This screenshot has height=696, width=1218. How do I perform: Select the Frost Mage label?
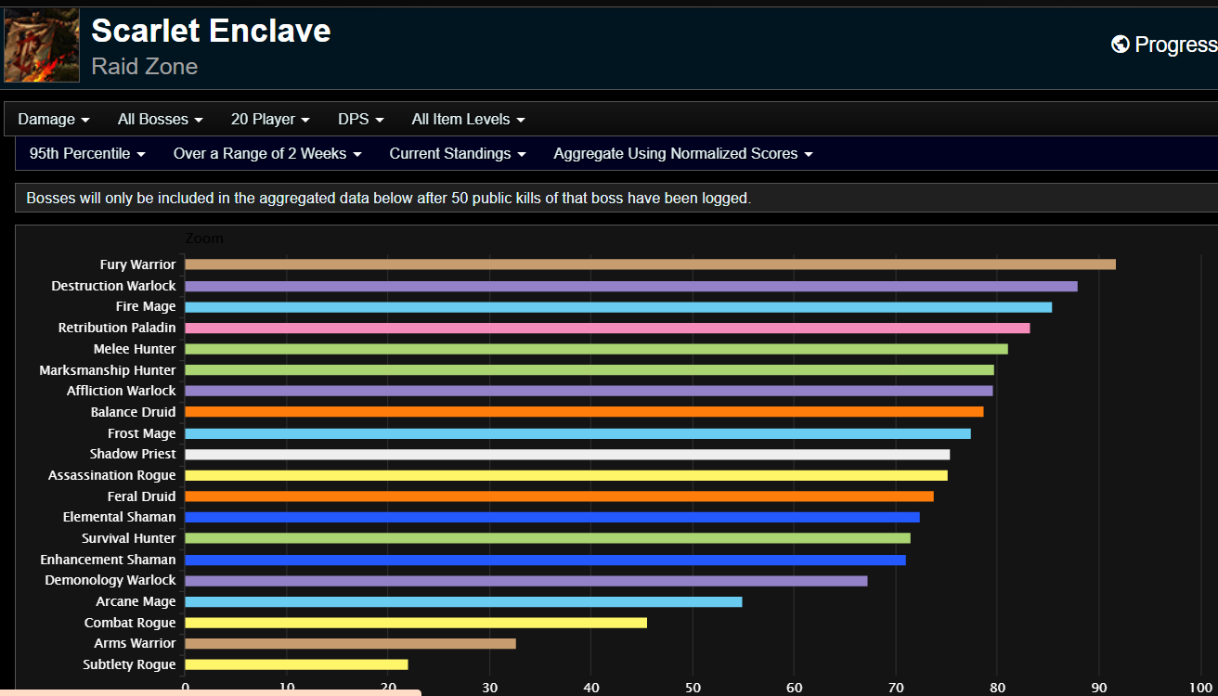[142, 433]
